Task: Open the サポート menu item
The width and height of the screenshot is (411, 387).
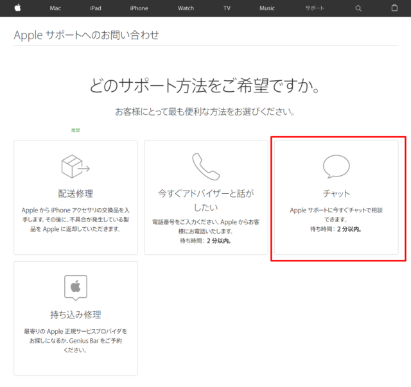Action: 315,8
